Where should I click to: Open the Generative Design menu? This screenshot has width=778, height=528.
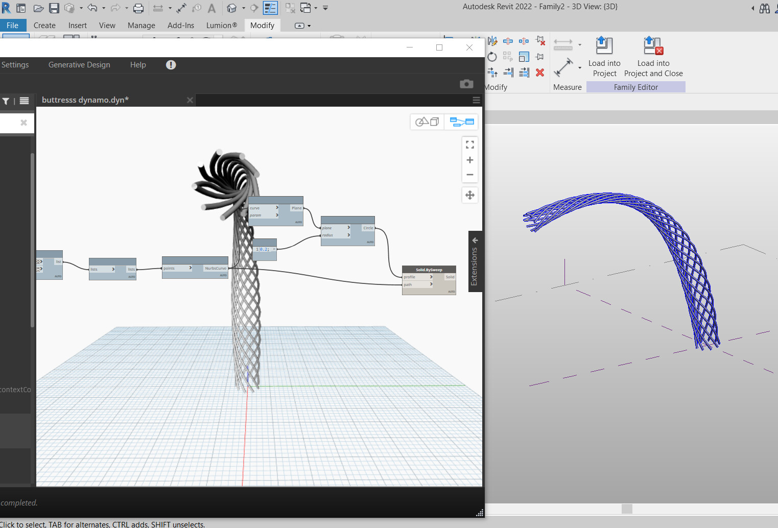pos(79,65)
